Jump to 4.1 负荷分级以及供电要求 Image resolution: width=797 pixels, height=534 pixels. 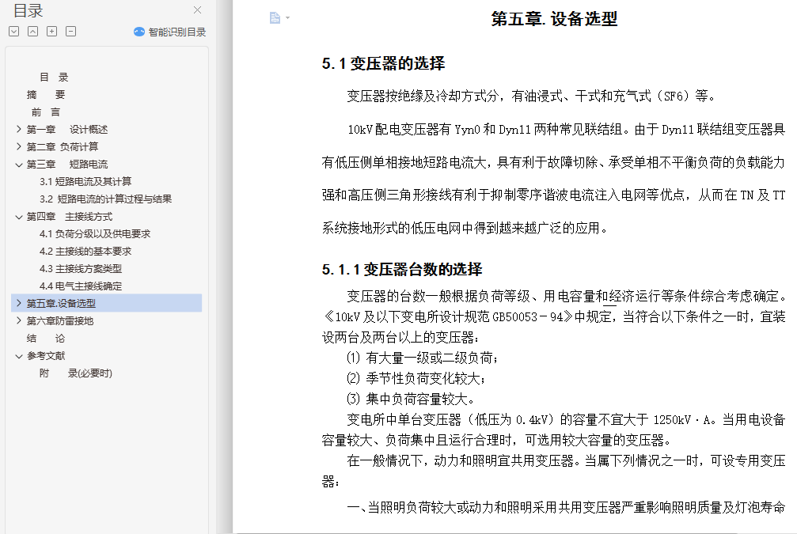(x=95, y=233)
